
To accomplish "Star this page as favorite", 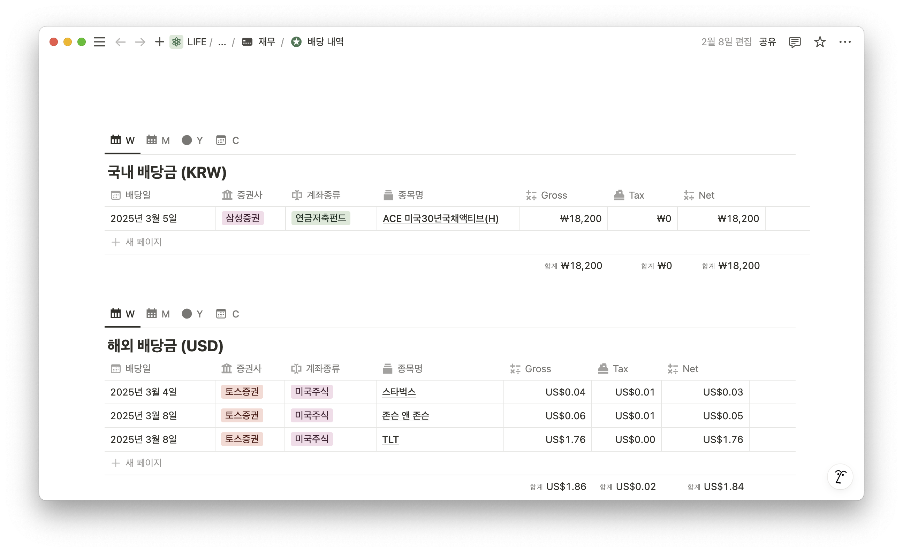I will 819,42.
